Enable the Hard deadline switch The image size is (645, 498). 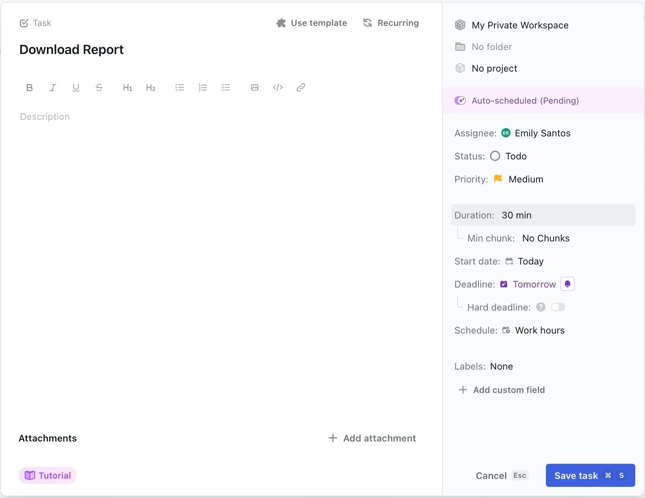[558, 307]
